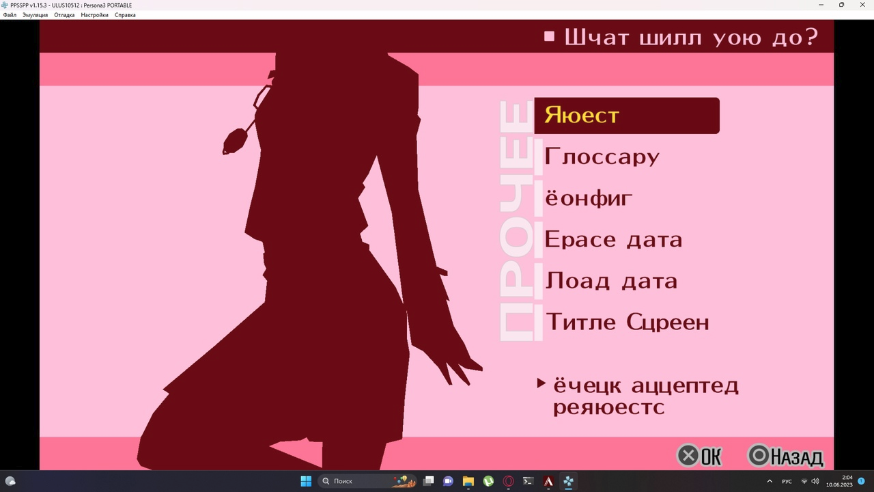The height and width of the screenshot is (492, 874).
Task: Click the widgets icon at taskbar left
Action: pos(10,481)
